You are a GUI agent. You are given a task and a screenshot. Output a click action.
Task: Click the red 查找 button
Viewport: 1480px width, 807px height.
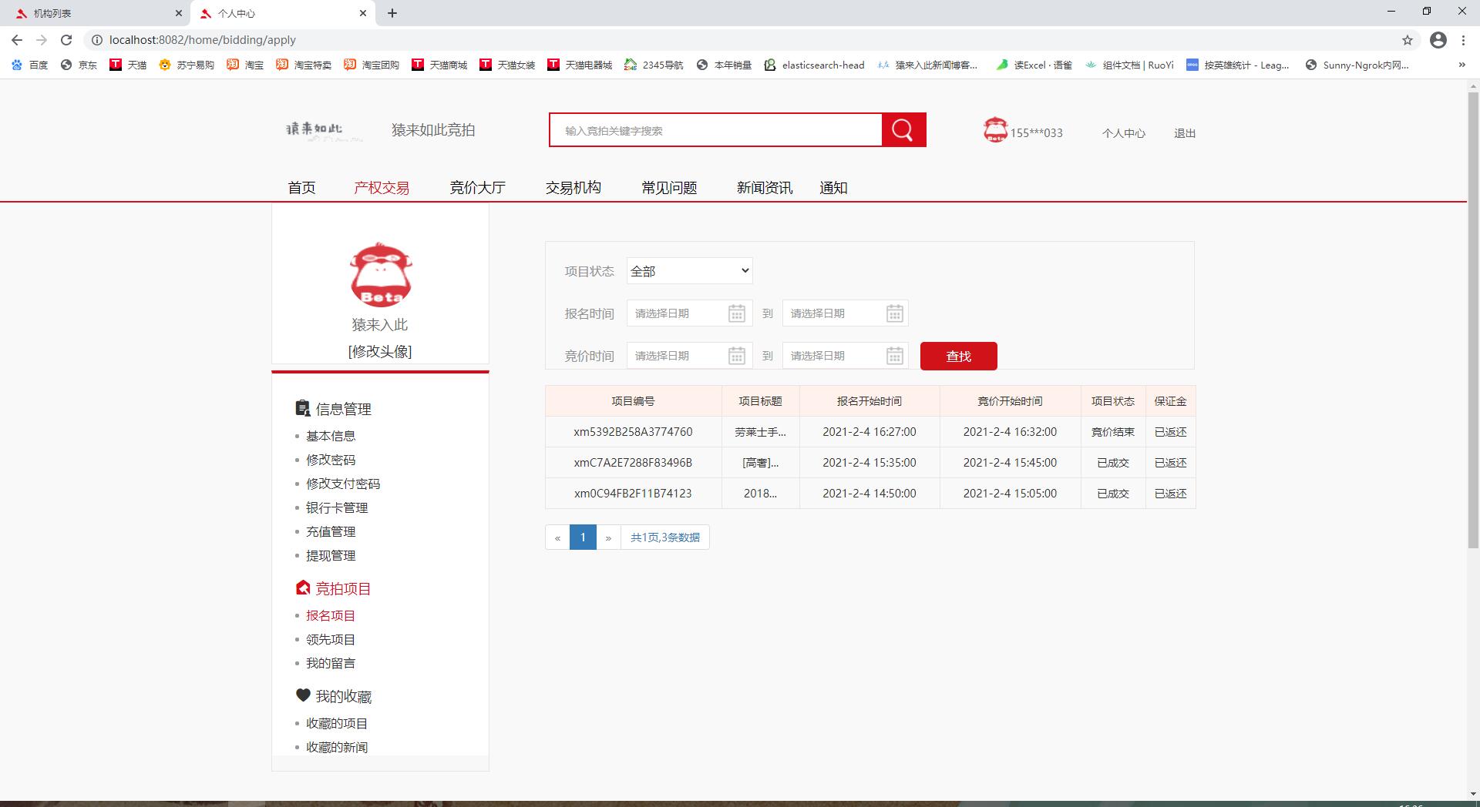click(x=959, y=356)
